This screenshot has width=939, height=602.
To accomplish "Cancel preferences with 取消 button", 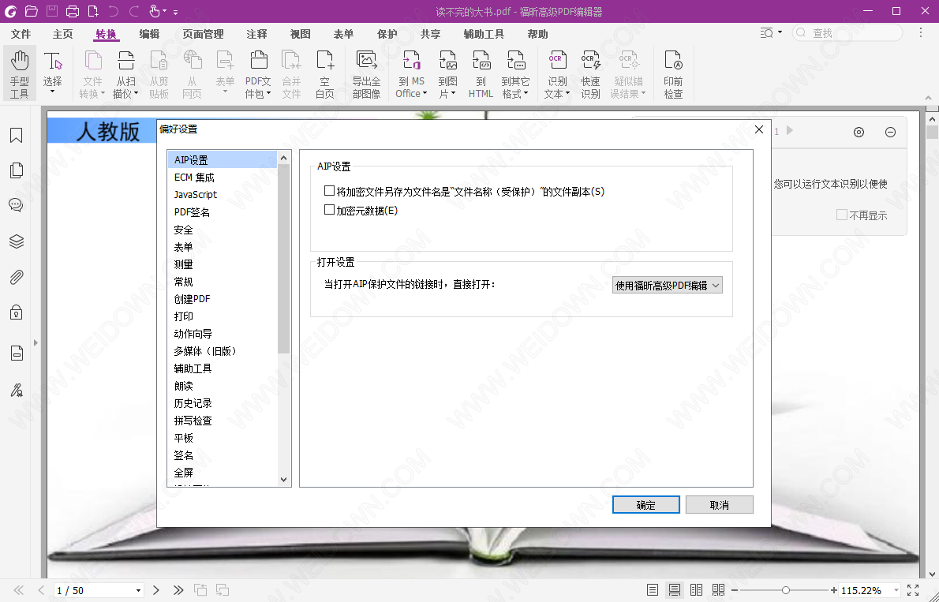I will tap(719, 505).
